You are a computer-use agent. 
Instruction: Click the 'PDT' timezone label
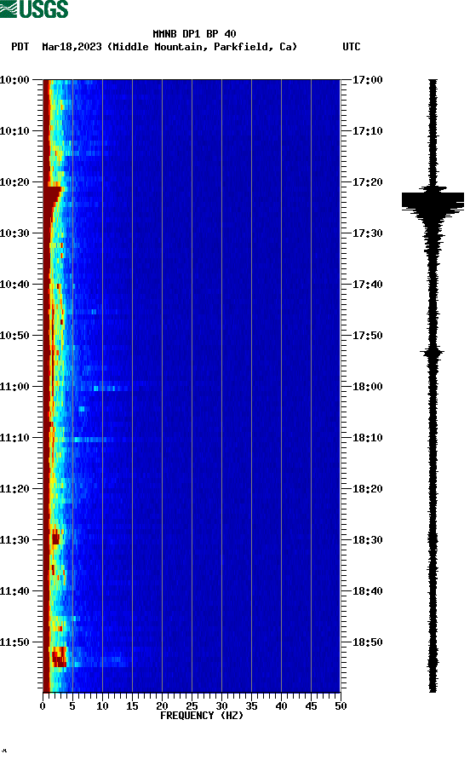20,47
